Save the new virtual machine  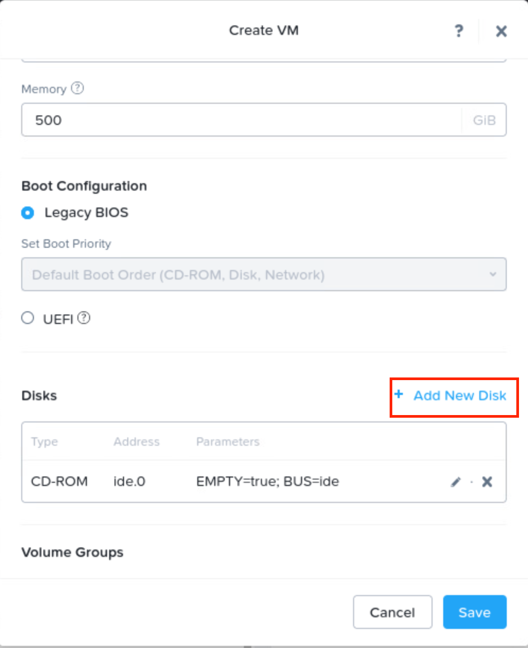pos(474,612)
